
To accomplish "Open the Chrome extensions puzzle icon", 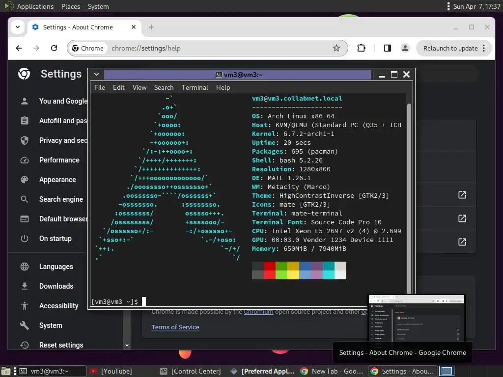I will coord(361,48).
